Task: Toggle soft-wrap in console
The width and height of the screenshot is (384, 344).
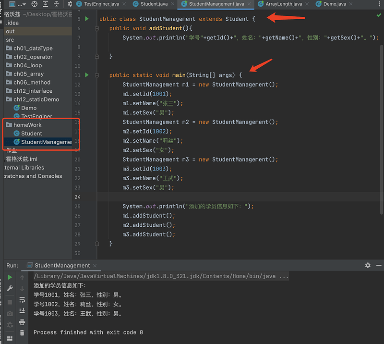Action: click(x=22, y=300)
